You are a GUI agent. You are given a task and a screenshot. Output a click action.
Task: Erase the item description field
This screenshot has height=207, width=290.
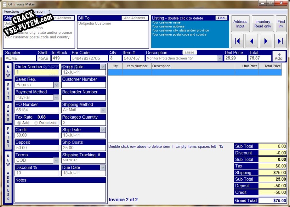coord(189,52)
